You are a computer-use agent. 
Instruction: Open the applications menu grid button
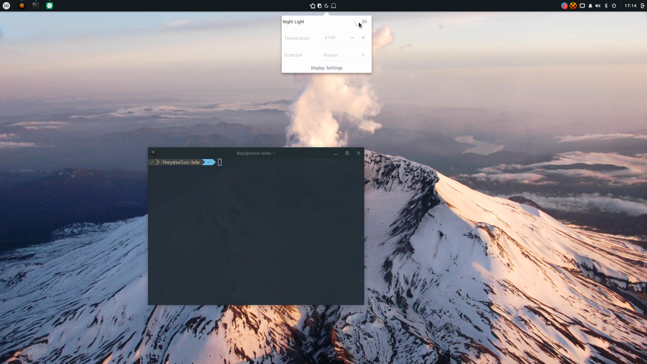coord(6,6)
